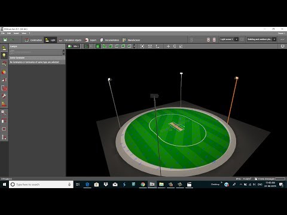
Task: Switch to the Light mode tab
Action: pos(50,40)
